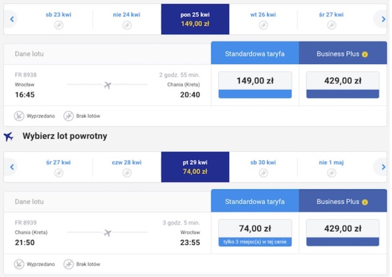Image resolution: width=392 pixels, height=277 pixels.
Task: Open Business Plus header for outbound flight
Action: (343, 53)
